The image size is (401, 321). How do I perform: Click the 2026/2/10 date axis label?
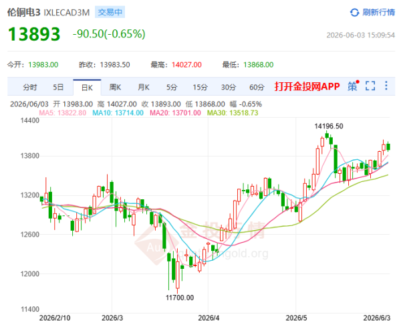tap(55, 318)
